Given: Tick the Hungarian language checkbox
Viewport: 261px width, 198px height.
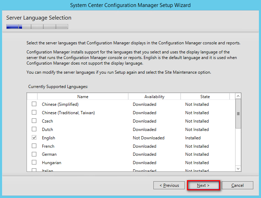Looking at the screenshot, I should (34, 162).
